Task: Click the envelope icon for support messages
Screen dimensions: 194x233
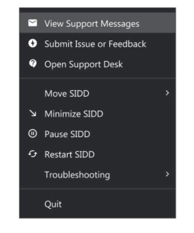Action: click(x=32, y=23)
